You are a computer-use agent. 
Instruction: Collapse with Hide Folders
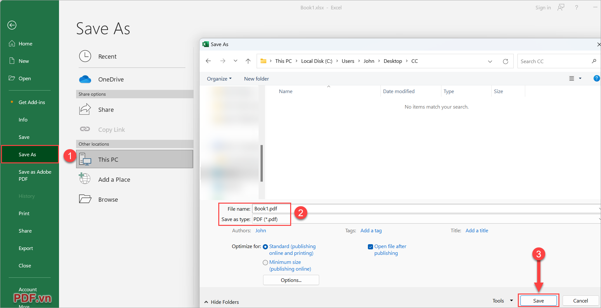point(222,302)
